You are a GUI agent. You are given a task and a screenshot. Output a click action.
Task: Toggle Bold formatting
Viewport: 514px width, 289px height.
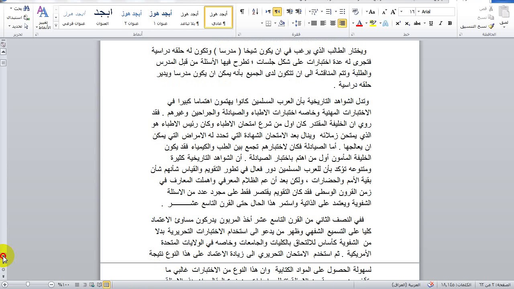[450, 23]
